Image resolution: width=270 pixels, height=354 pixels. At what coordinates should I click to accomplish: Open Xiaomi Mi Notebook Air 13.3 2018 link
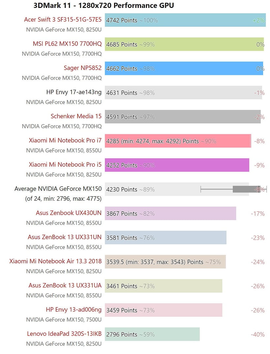pos(55,261)
